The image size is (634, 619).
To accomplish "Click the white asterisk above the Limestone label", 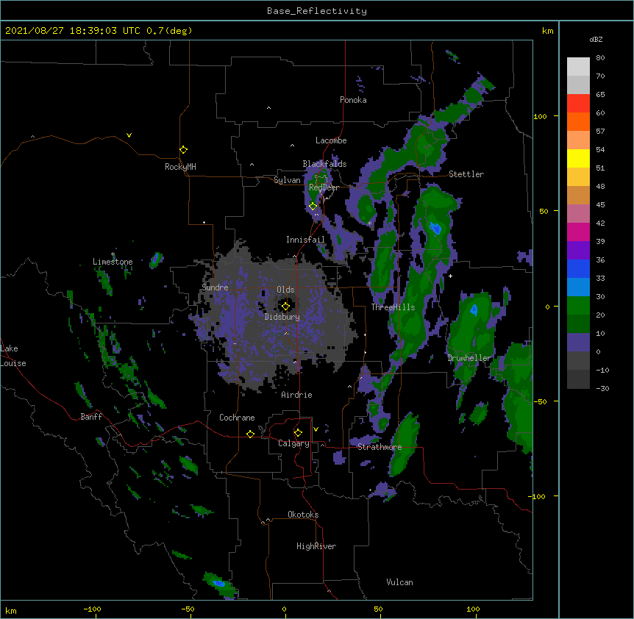I will (x=113, y=254).
